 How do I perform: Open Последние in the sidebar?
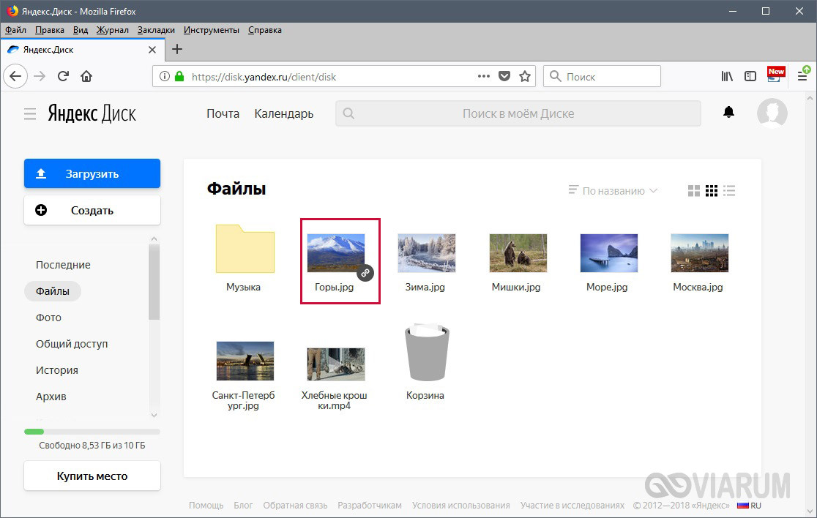63,264
